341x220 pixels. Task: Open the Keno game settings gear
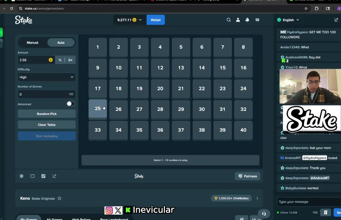(x=21, y=176)
